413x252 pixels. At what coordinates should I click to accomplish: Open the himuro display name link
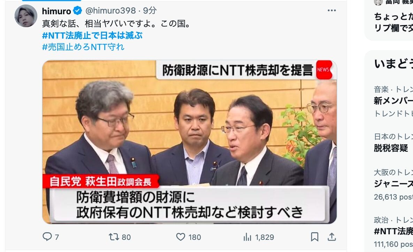point(56,11)
